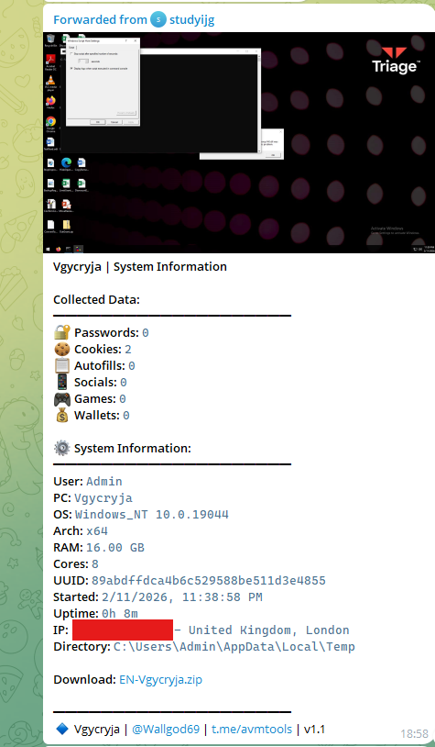The height and width of the screenshot is (747, 435).
Task: Copy the Started value 2/11/2026, 11:38:58 PM
Action: point(182,596)
